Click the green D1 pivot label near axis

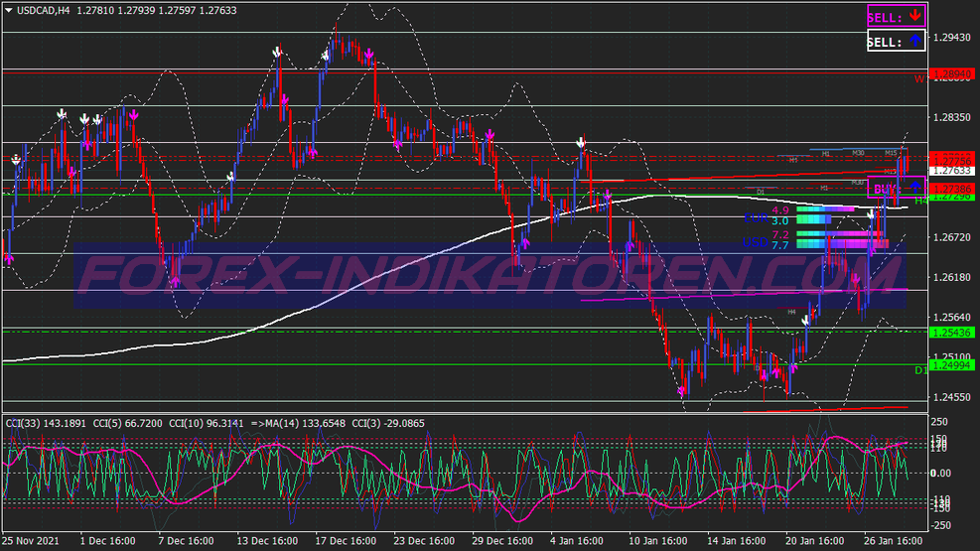pyautogui.click(x=921, y=370)
